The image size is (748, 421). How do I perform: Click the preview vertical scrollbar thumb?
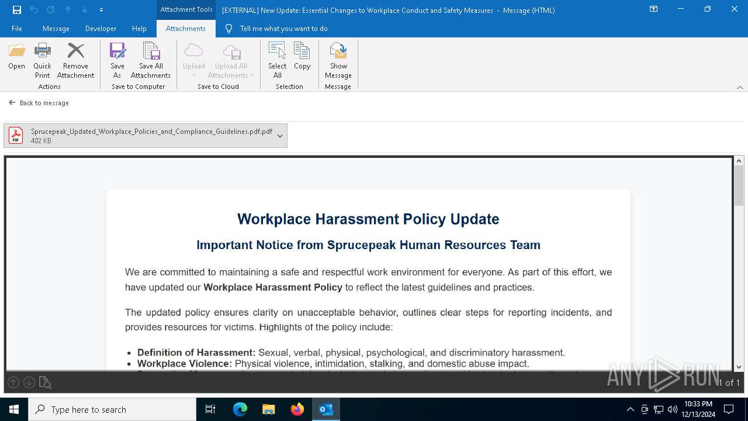pyautogui.click(x=739, y=186)
